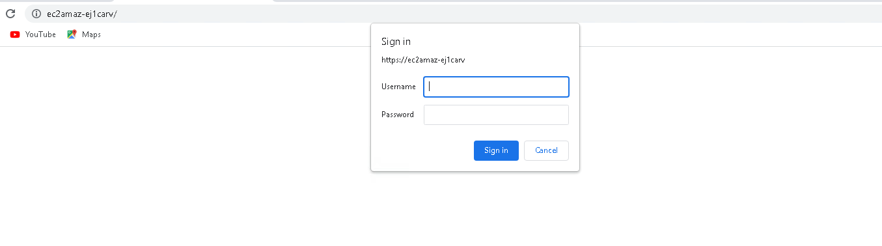Click the https://ec2amaz-ej1carv text in dialog
The height and width of the screenshot is (246, 882).
tap(422, 60)
